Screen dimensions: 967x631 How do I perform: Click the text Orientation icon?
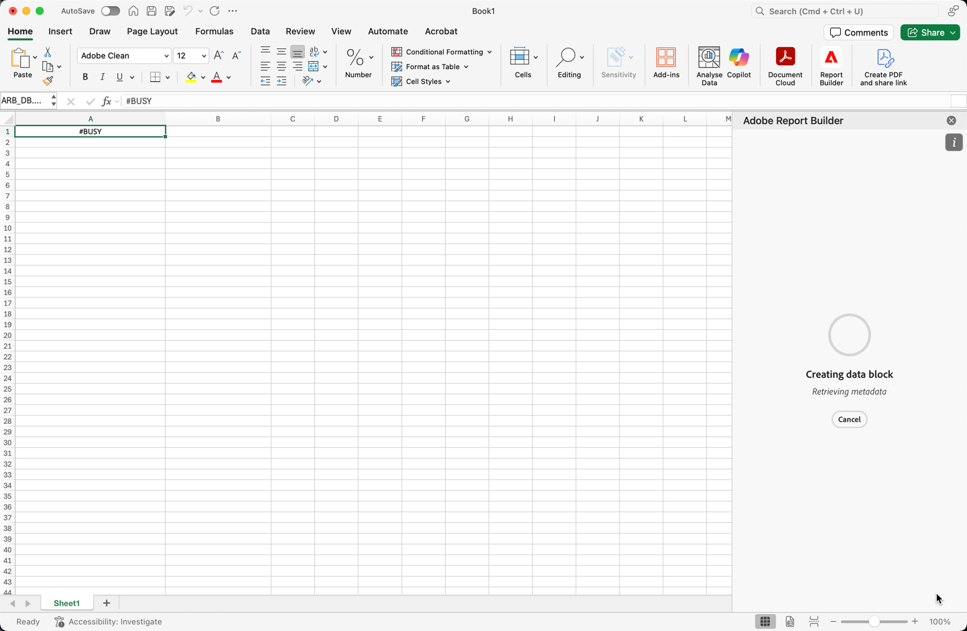pos(308,81)
